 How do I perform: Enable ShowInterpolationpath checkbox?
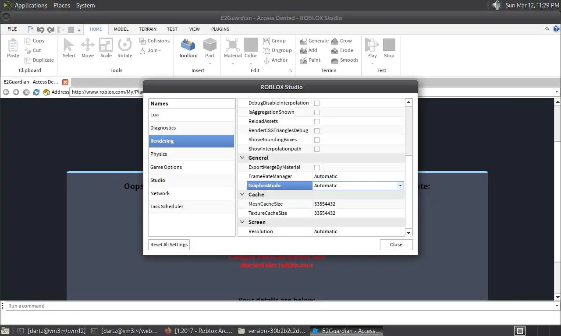coord(317,149)
